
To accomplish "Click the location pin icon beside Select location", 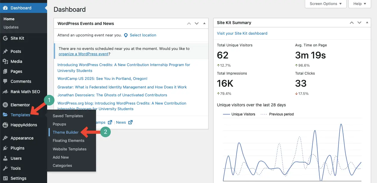I will pyautogui.click(x=126, y=35).
